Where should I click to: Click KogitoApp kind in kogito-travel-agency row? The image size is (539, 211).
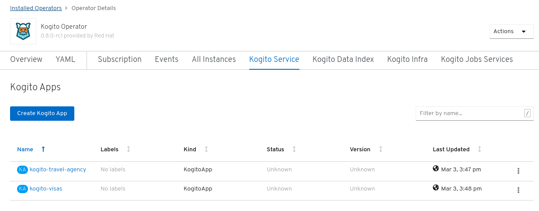click(x=198, y=170)
